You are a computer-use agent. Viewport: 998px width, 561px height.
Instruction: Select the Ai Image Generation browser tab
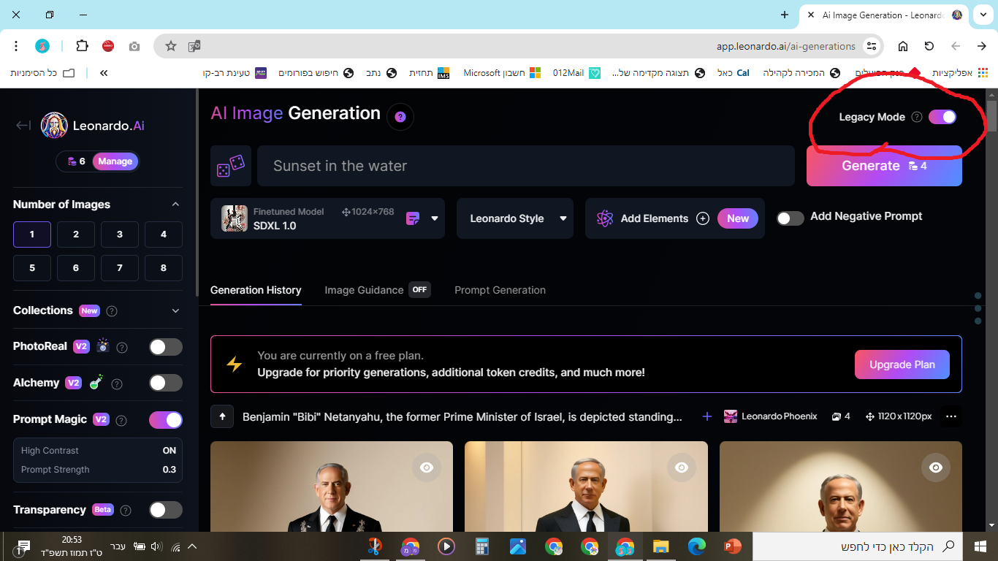tap(884, 15)
